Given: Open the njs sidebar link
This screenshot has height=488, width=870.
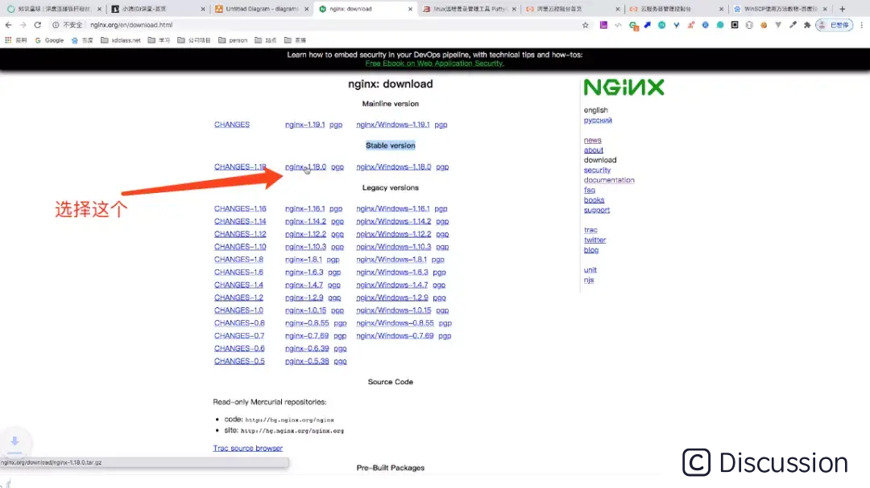Looking at the screenshot, I should coord(588,280).
